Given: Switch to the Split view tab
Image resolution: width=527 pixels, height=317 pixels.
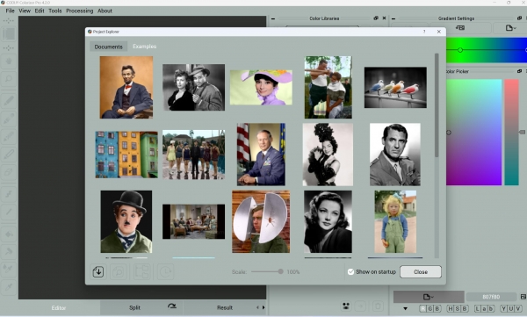Looking at the screenshot, I should [x=134, y=307].
